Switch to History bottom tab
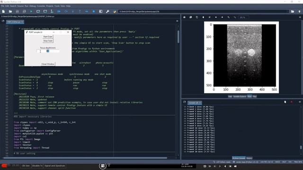 (250, 158)
